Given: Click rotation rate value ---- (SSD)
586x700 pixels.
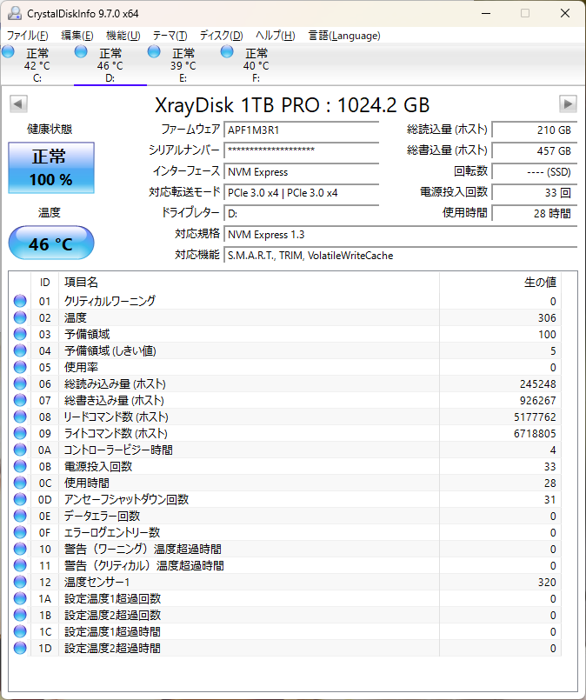Looking at the screenshot, I should point(534,171).
